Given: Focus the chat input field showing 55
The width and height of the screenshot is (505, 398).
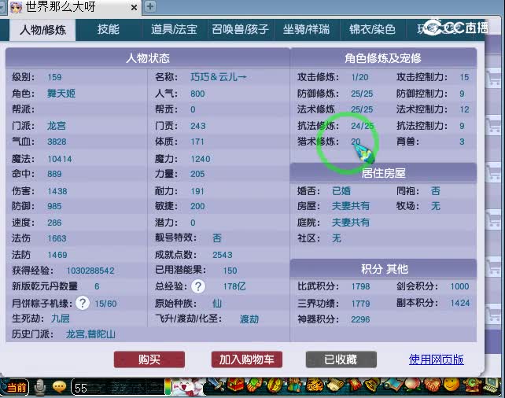Looking at the screenshot, I should tap(117, 388).
